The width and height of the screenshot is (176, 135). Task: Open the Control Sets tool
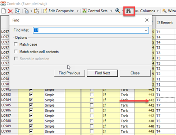pyautogui.click(x=95, y=11)
